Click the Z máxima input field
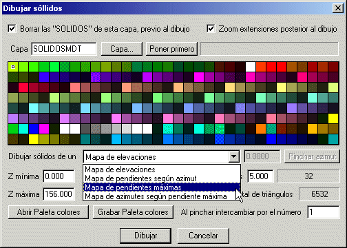The height and width of the screenshot is (248, 347). tap(59, 194)
